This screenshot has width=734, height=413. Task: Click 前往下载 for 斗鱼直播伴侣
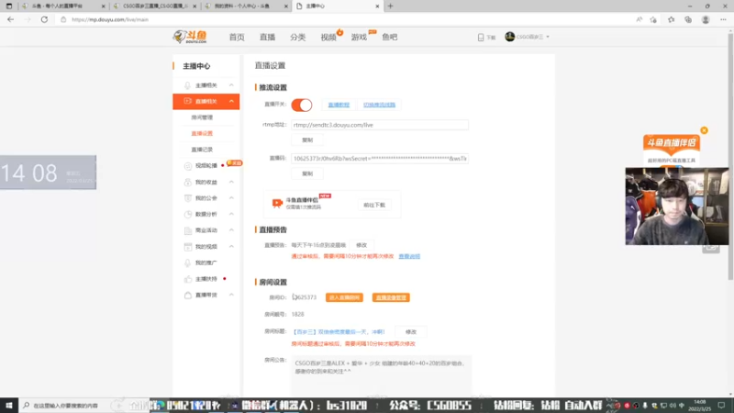click(x=374, y=205)
